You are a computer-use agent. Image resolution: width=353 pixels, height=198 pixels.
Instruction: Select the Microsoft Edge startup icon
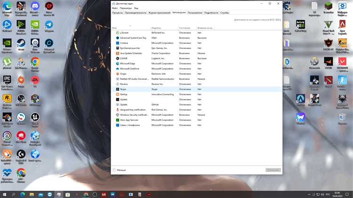coord(117,63)
